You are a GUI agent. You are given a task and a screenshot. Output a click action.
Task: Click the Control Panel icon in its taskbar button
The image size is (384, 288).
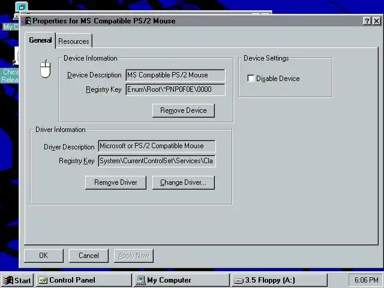[x=43, y=280]
